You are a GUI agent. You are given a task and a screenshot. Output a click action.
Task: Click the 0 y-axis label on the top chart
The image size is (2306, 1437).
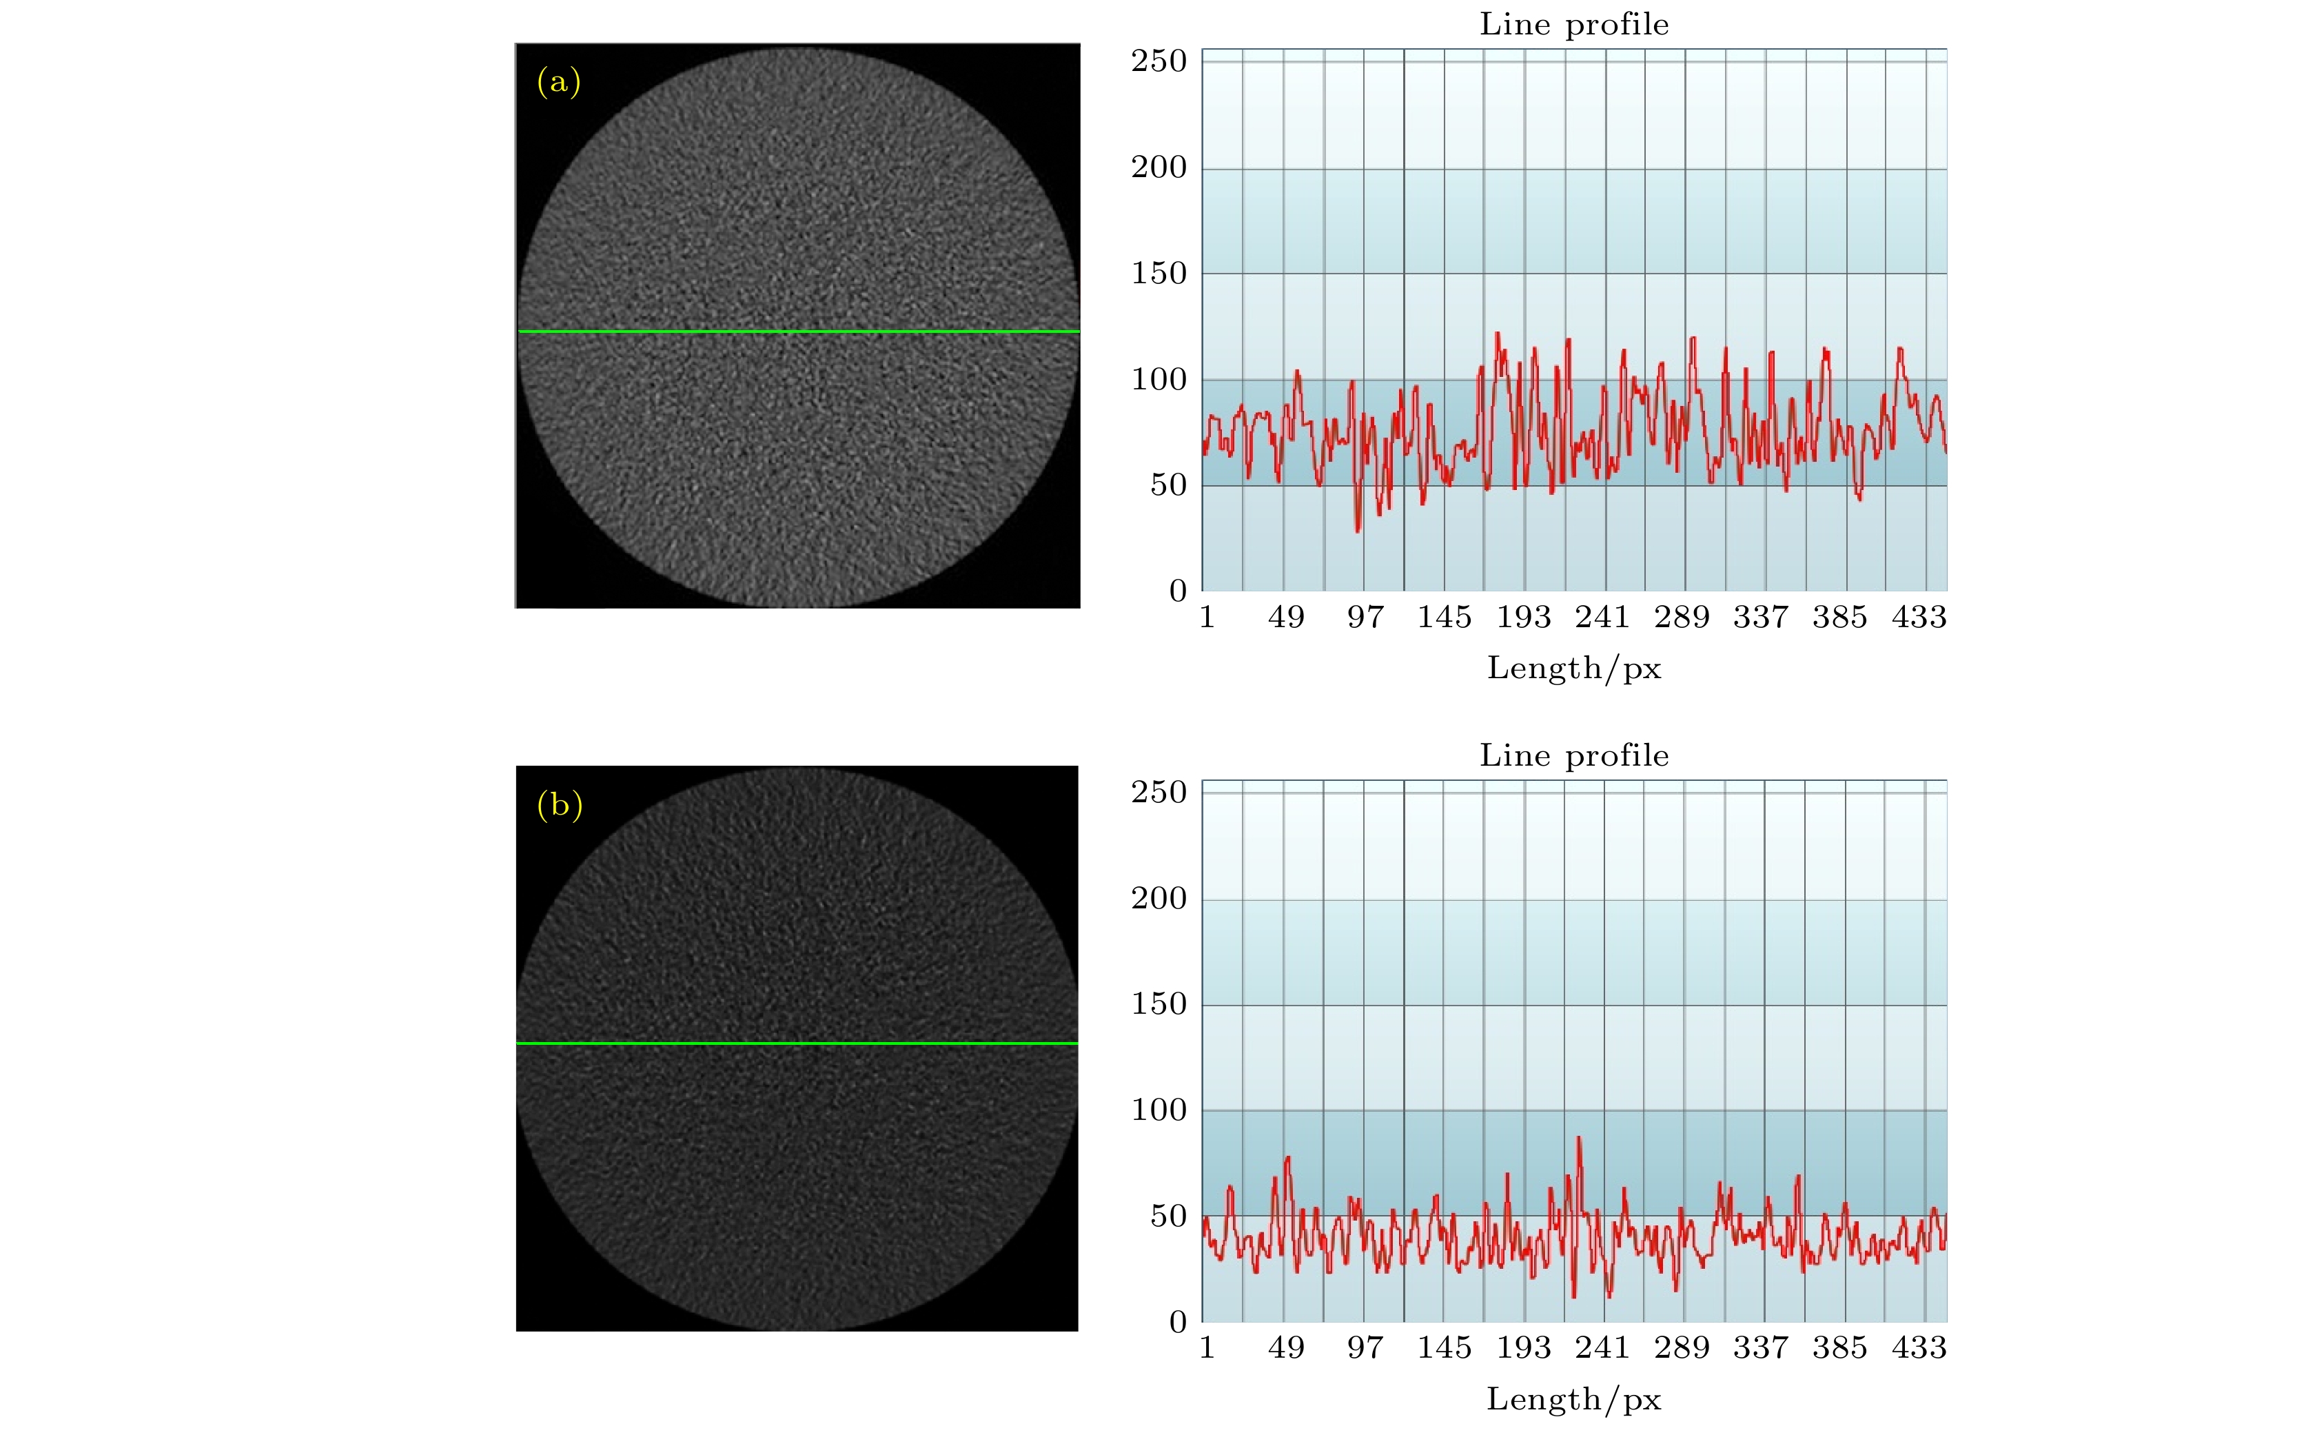tap(1178, 591)
